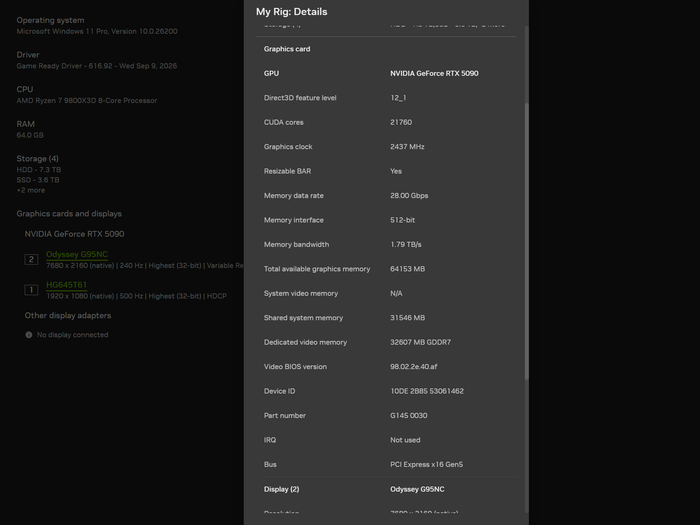Click the info icon beside No display connected

click(x=29, y=335)
